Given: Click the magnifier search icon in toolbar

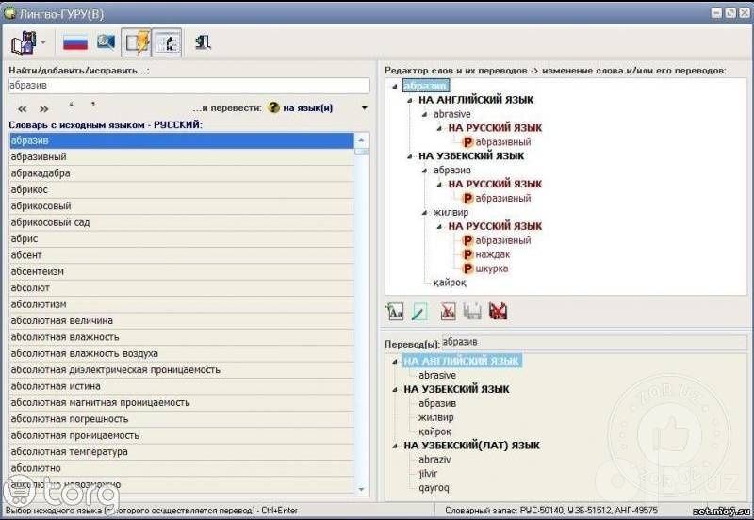Looking at the screenshot, I should (x=106, y=42).
